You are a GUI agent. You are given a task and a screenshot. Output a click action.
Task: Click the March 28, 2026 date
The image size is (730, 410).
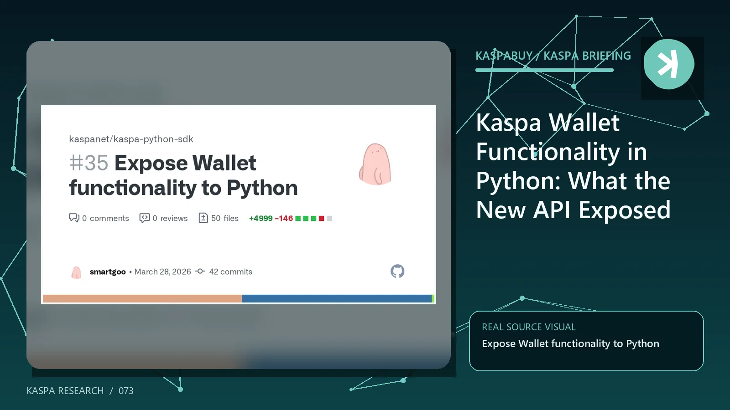click(162, 272)
